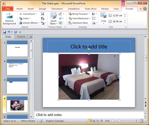Switch to the Home tab
This screenshot has width=149, height=125.
(x=20, y=9)
